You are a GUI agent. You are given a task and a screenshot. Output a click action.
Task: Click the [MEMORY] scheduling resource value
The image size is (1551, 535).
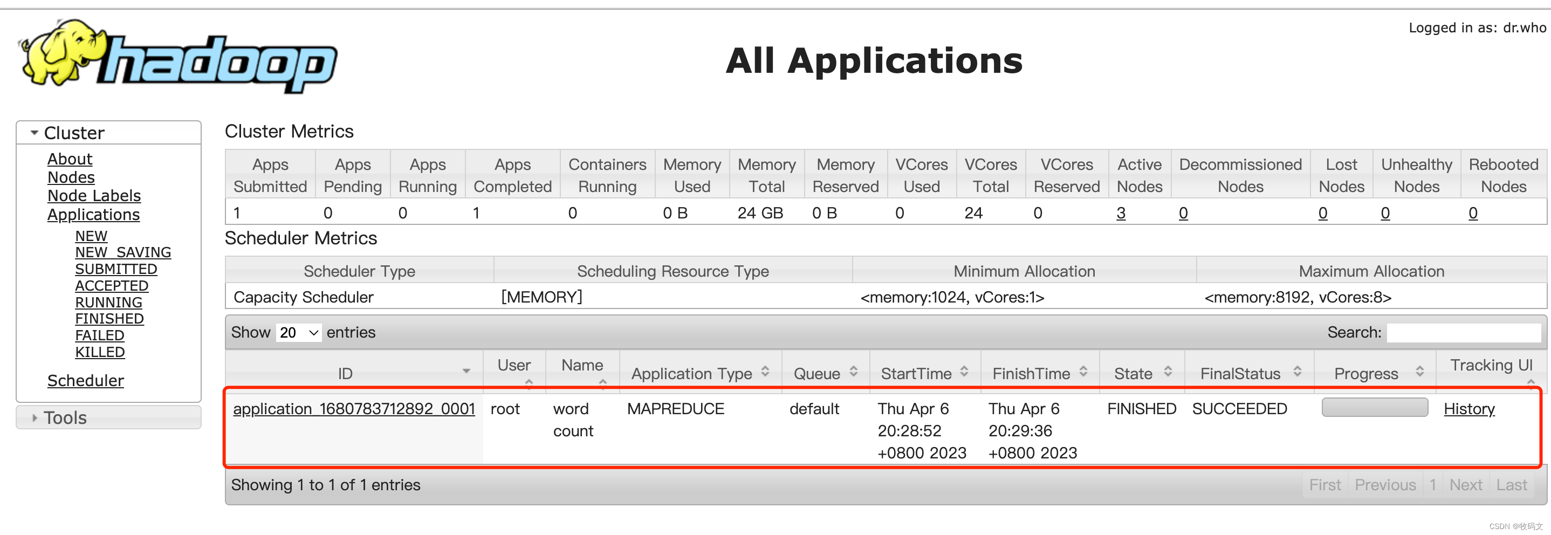[x=541, y=297]
